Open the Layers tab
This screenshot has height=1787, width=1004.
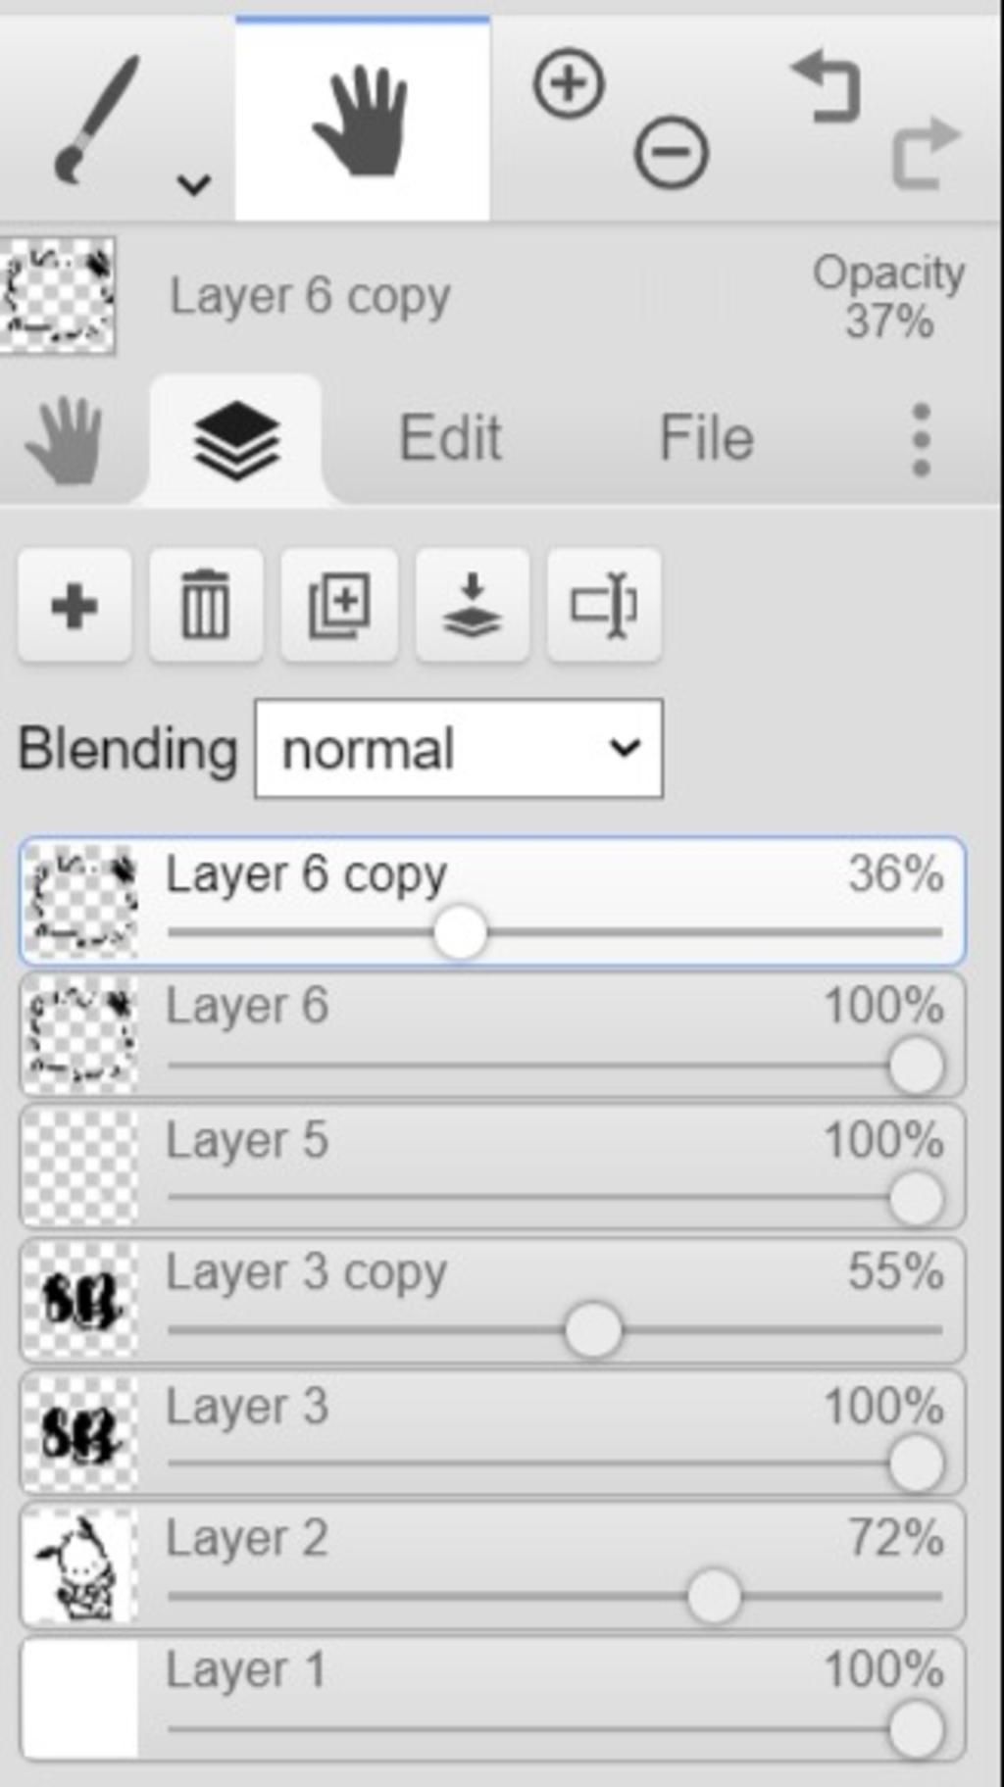[x=236, y=440]
